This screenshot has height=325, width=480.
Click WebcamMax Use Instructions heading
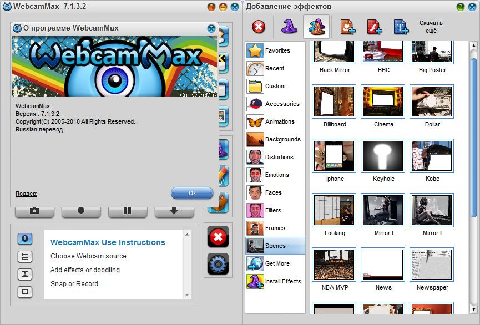click(x=108, y=242)
